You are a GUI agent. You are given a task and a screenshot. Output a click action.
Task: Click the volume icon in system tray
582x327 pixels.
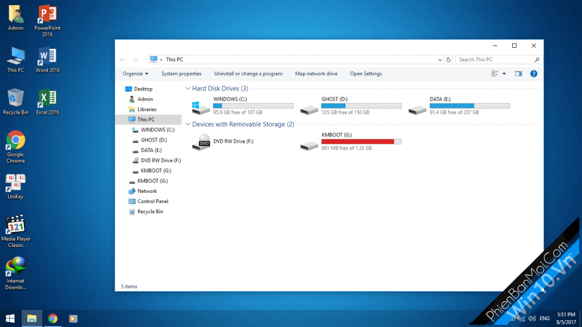[x=532, y=318]
